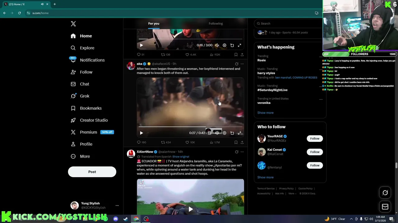Play the XAlertNow TikTok video

point(191,209)
